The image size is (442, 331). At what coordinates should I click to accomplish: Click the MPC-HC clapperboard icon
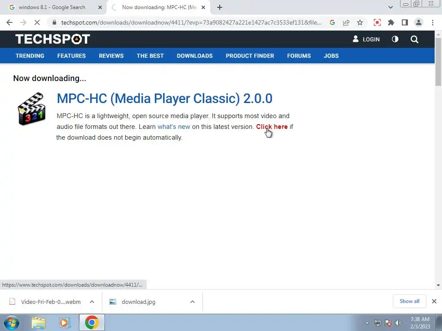click(31, 109)
